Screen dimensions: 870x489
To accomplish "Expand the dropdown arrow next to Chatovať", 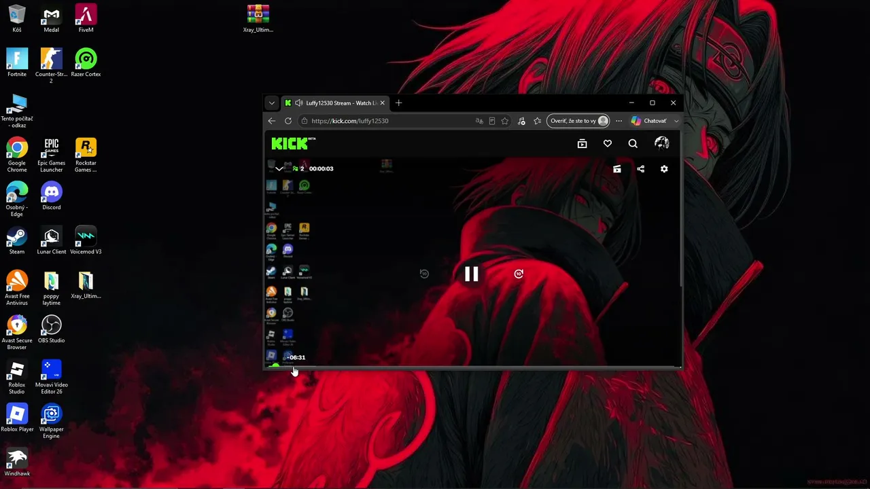I will click(676, 121).
